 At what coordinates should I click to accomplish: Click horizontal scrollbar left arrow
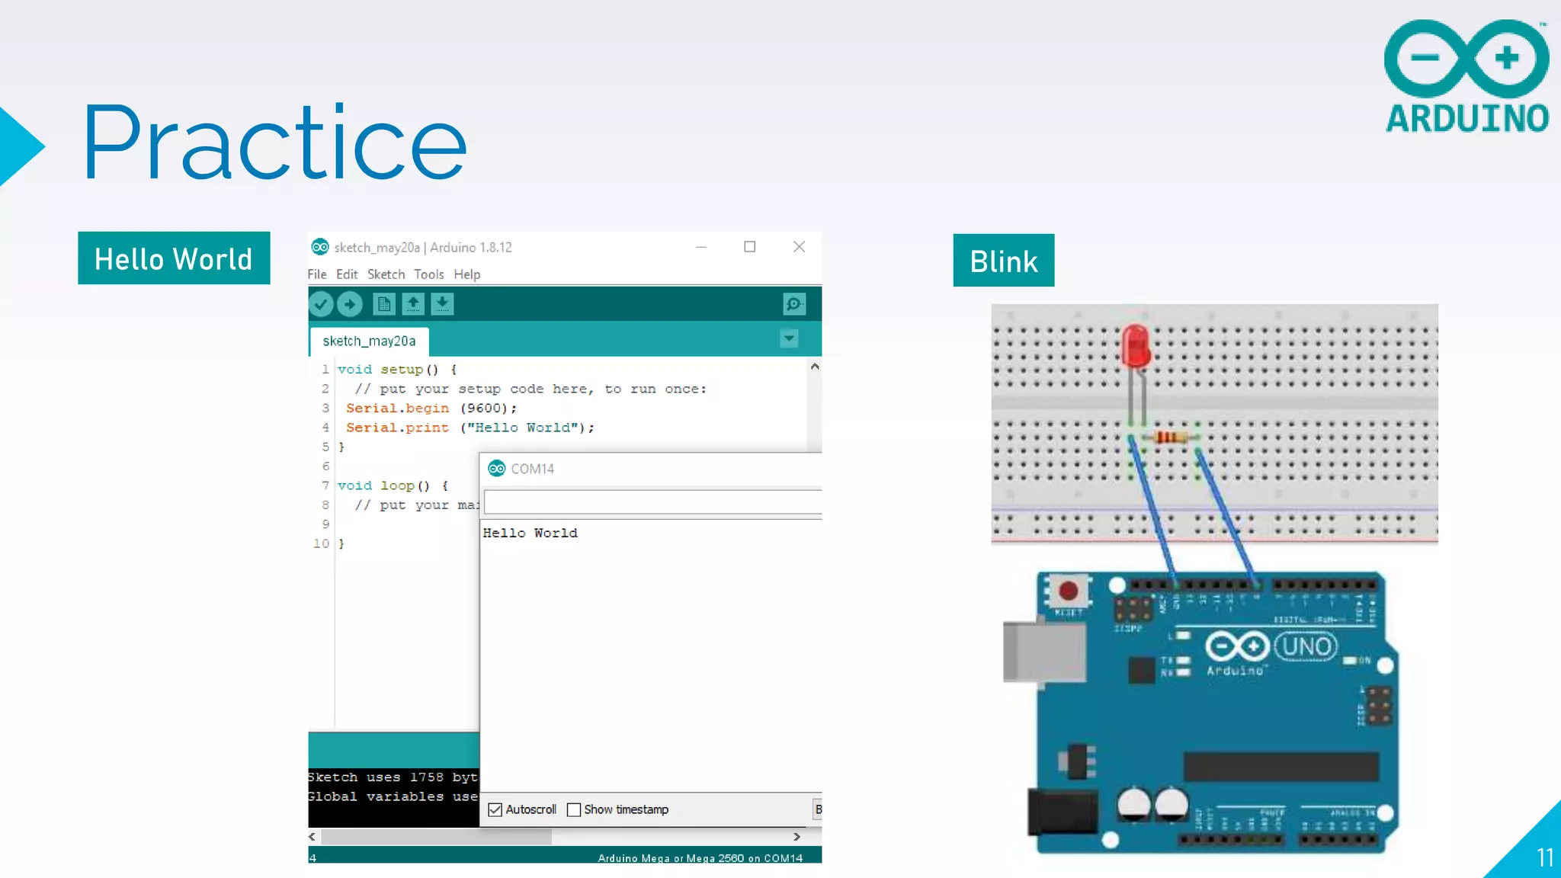pos(313,837)
